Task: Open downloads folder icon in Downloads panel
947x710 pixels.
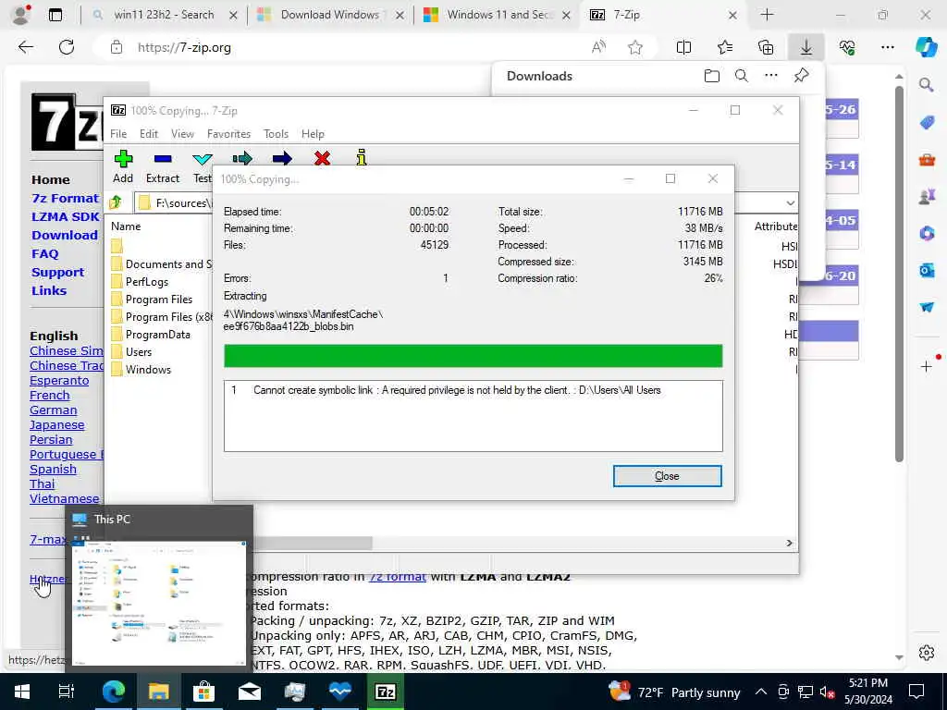Action: pos(712,76)
